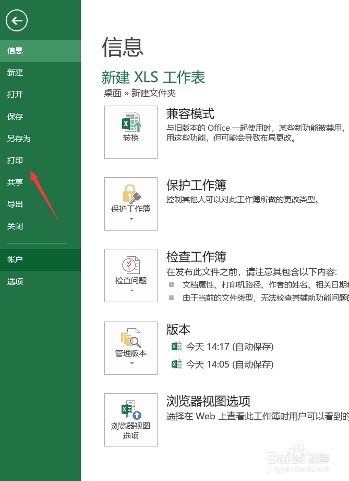The width and height of the screenshot is (349, 481).
Task: Open the 打开 menu item
Action: click(40, 95)
